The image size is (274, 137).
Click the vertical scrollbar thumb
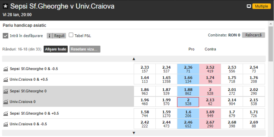click(x=271, y=44)
